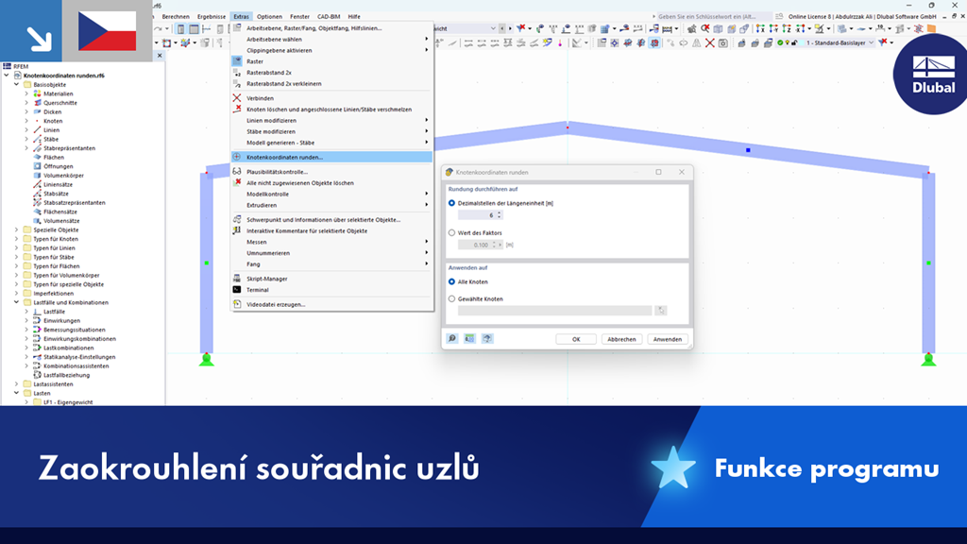
Task: Open the Optionen menu
Action: [x=269, y=17]
